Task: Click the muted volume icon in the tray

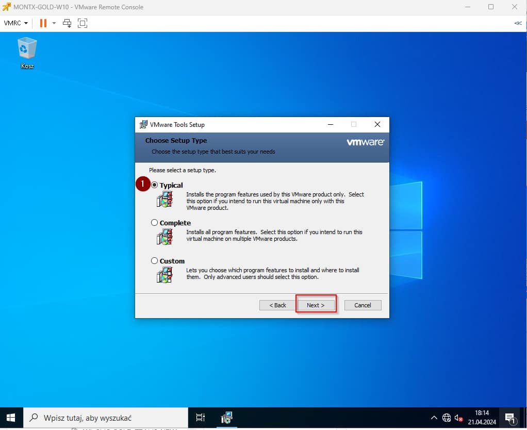Action: [x=459, y=418]
